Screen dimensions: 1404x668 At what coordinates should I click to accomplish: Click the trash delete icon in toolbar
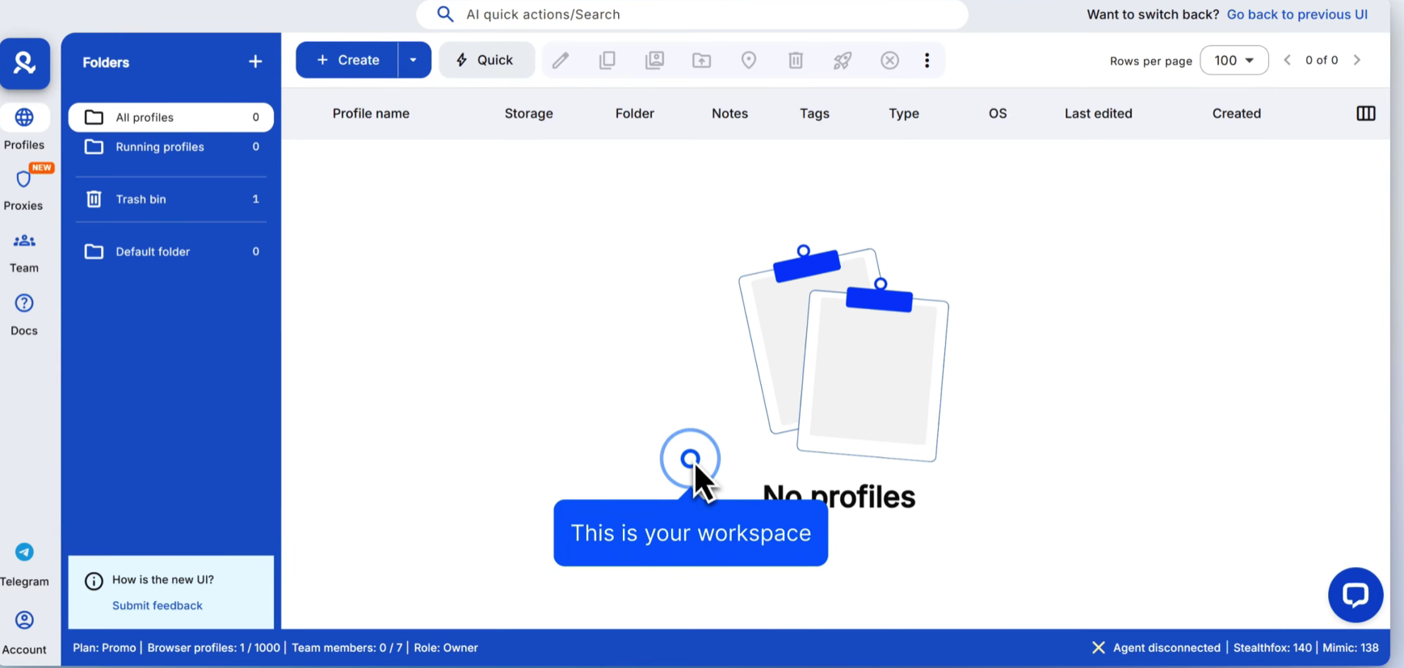(x=796, y=61)
